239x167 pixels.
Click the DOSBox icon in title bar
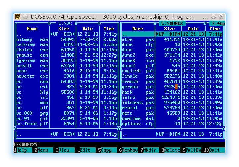point(18,17)
